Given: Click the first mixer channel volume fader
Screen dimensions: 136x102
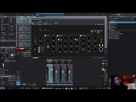Looking at the screenshot, I should coord(50,72).
